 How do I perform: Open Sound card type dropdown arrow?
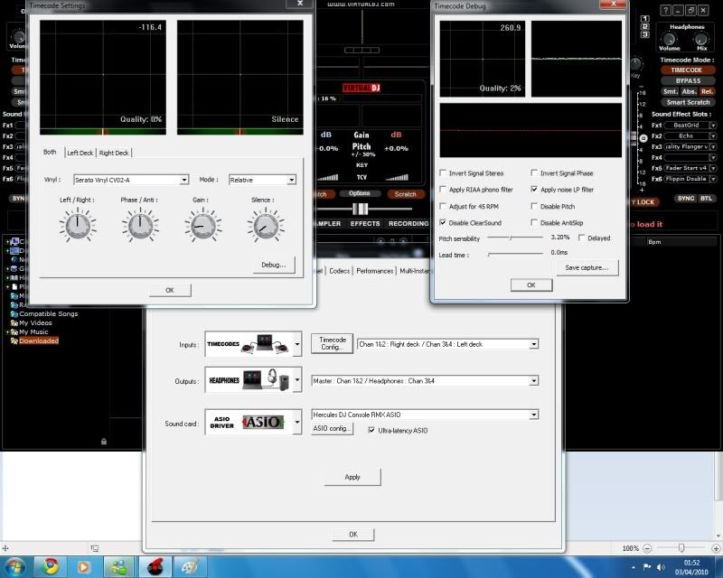[x=297, y=422]
